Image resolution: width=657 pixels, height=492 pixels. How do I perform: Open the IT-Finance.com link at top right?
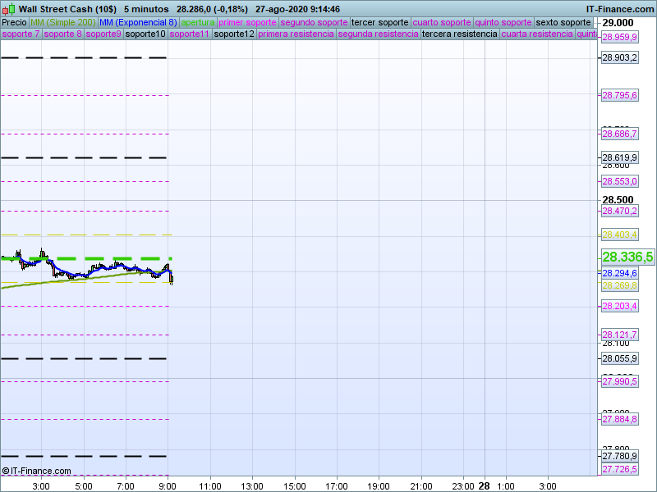pyautogui.click(x=619, y=8)
